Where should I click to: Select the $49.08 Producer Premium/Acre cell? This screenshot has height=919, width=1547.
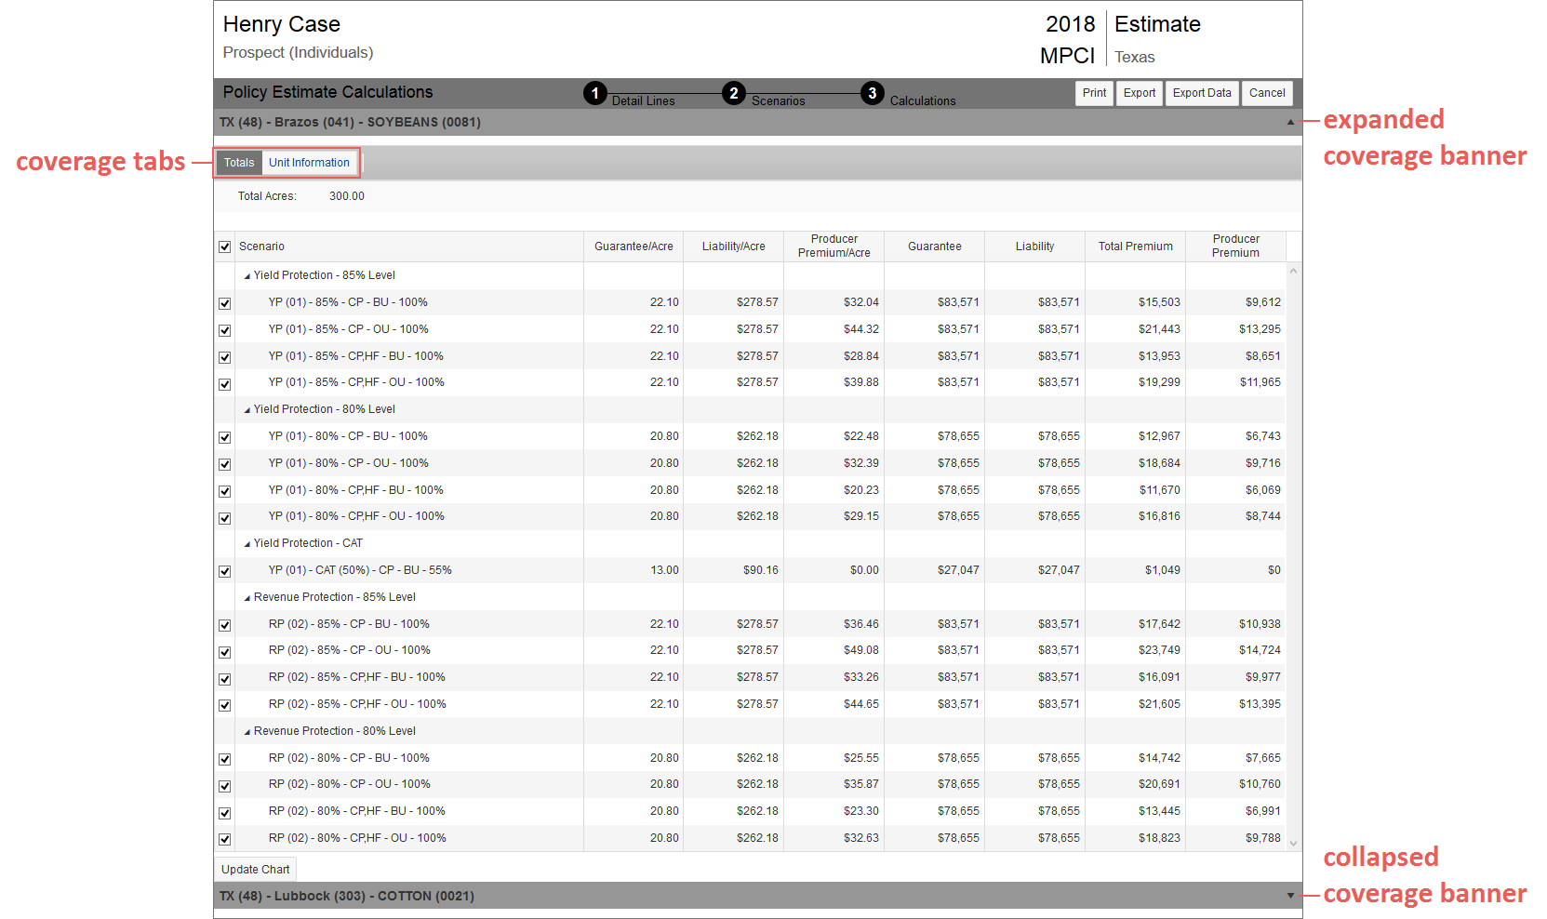point(834,650)
